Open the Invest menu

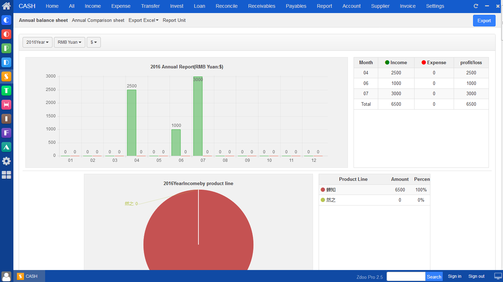[x=177, y=6]
